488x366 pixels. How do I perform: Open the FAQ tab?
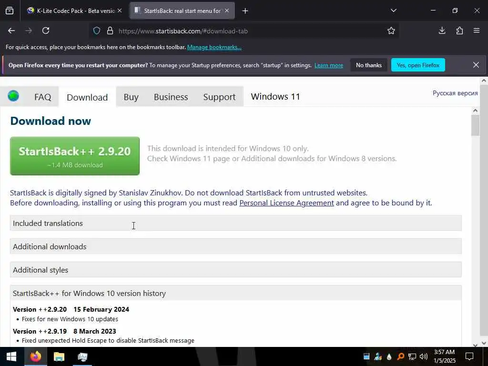(42, 97)
